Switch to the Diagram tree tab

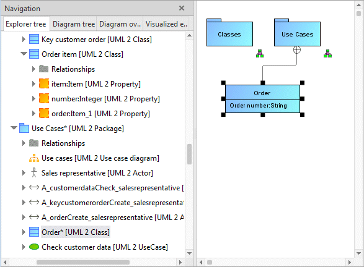(74, 24)
